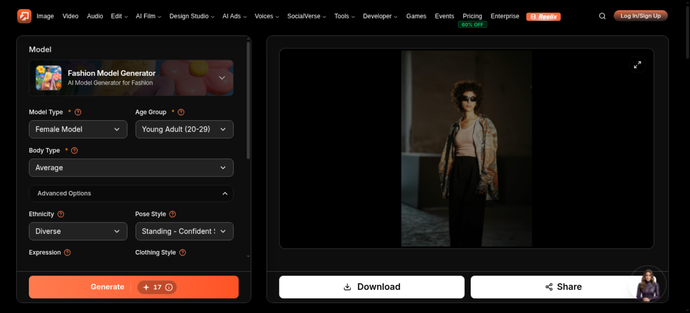Open the Developer menu
This screenshot has height=313, width=690.
click(x=380, y=16)
